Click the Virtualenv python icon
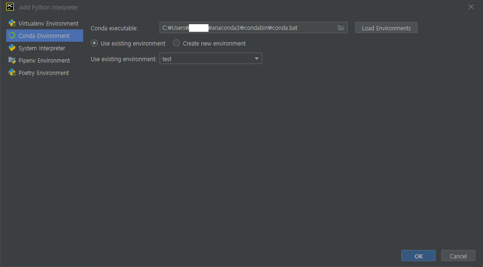 [x=12, y=23]
